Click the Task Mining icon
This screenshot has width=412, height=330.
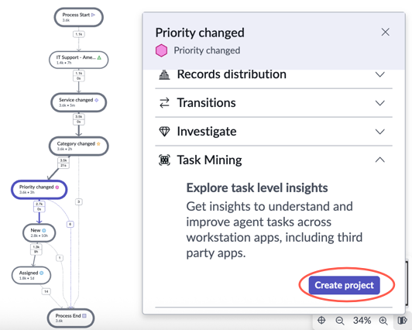tap(164, 160)
